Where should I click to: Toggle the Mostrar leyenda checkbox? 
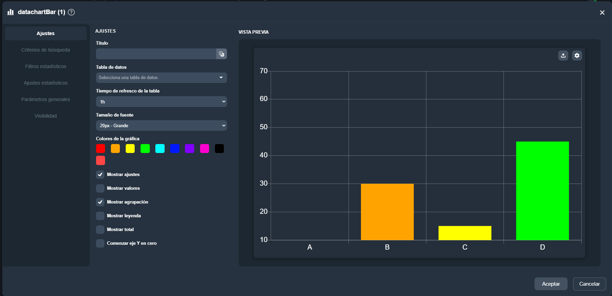click(x=100, y=216)
